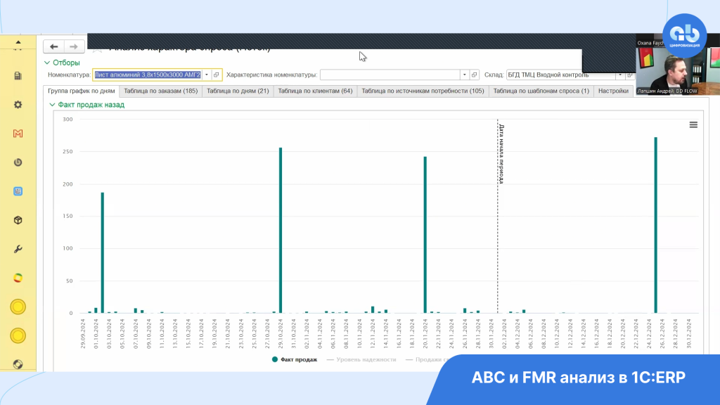The width and height of the screenshot is (720, 405).
Task: Toggle the Факт продаж legend entry
Action: click(x=295, y=359)
